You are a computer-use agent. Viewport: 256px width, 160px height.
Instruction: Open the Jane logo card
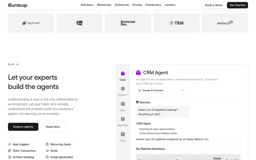(x=79, y=23)
